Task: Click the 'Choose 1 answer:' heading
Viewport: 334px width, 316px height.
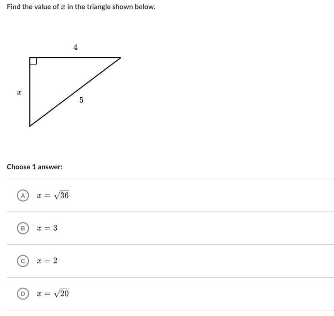Action: [x=35, y=167]
